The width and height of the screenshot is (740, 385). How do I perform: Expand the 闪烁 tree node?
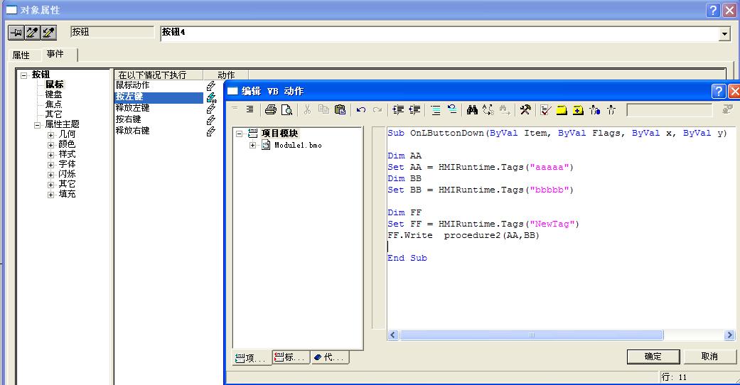[x=50, y=175]
